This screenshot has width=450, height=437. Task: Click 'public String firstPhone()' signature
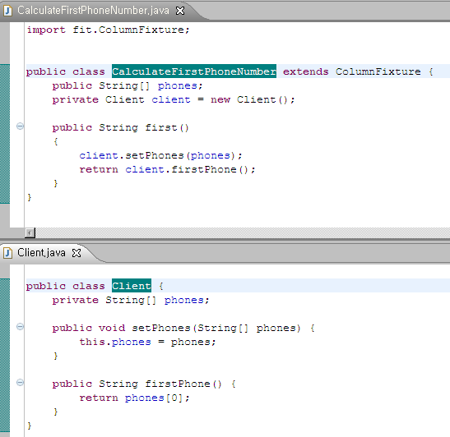[137, 384]
